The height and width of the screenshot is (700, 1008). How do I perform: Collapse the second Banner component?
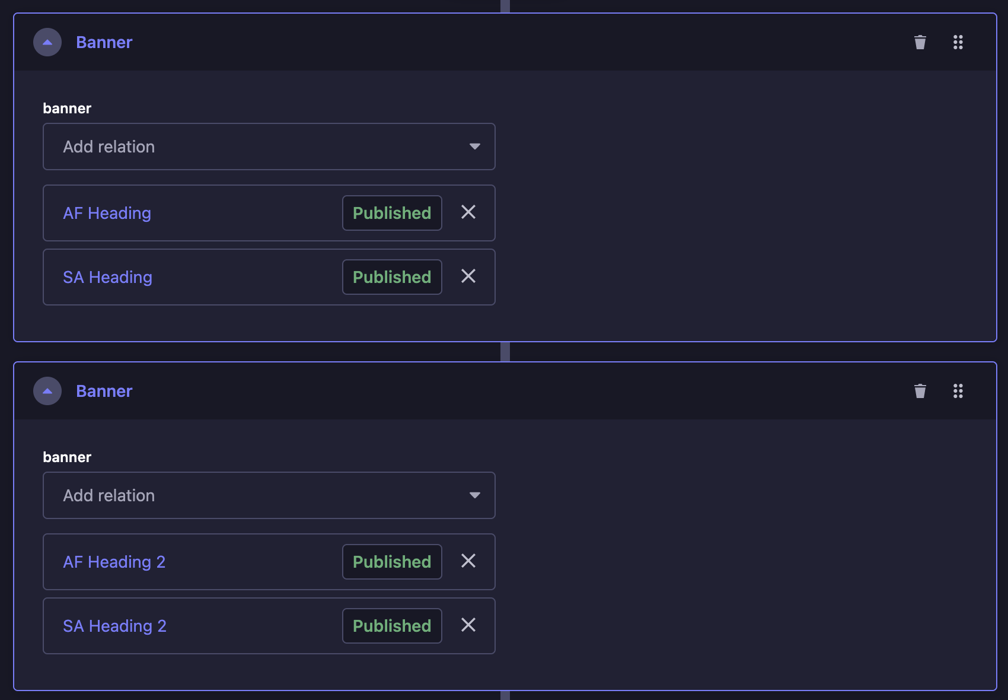pos(47,391)
